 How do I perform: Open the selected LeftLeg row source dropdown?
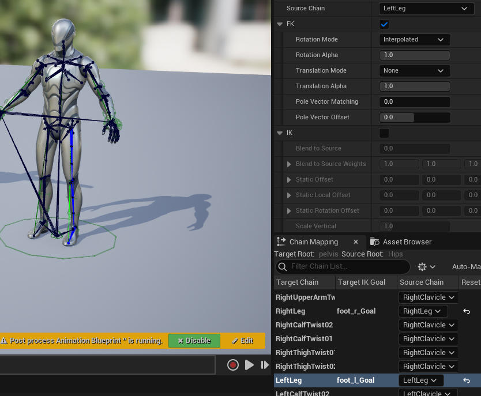421,380
